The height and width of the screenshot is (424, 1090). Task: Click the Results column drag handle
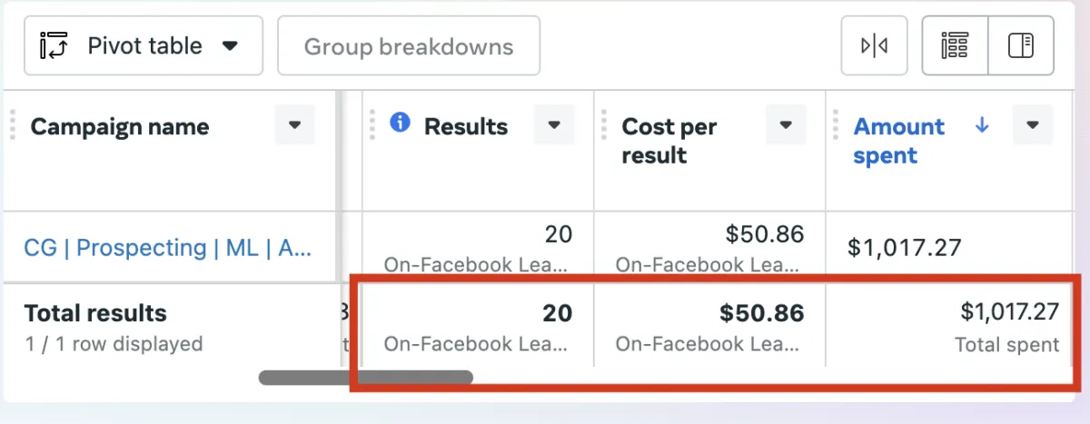pos(372,125)
